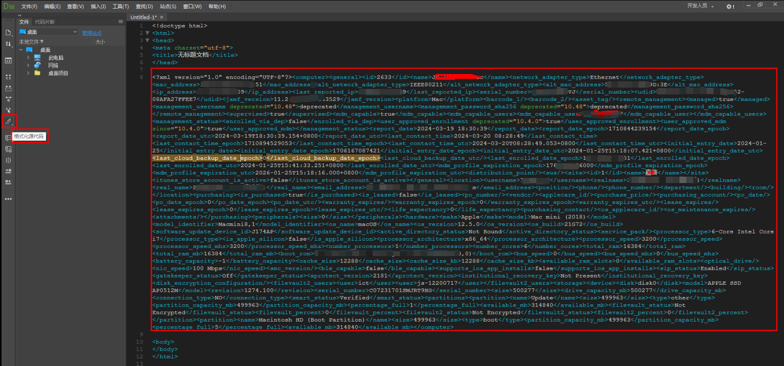
Task: Click the curly braces icon in the left toolbar
Action: click(x=8, y=160)
